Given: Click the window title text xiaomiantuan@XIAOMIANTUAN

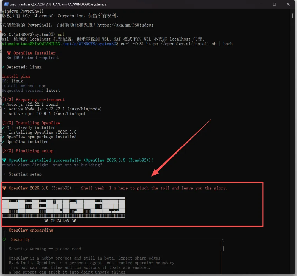Looking at the screenshot, I should 35,4.
